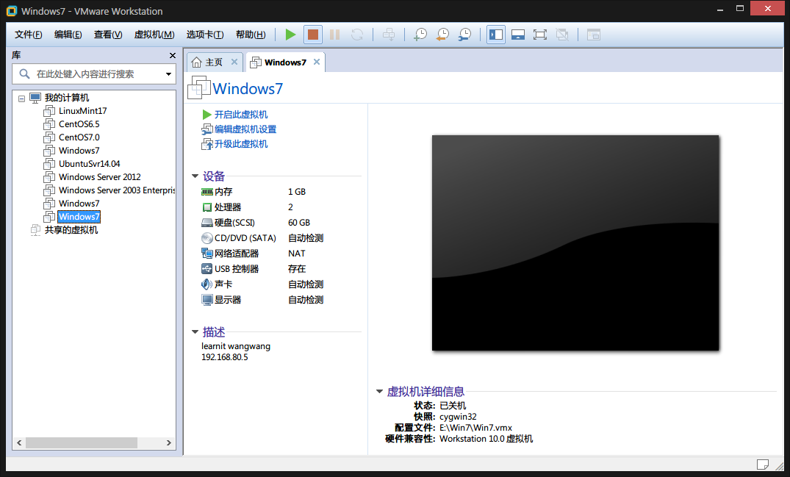Open the 选项卡(T) menu

[x=205, y=35]
